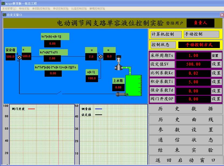Click the summing junction beside 设定值
Screen dimensions: 224x166
(19, 57)
